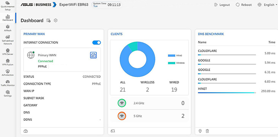Click the Primary WAN edit icon
Screen dimensions: 278x137
[x=93, y=55]
